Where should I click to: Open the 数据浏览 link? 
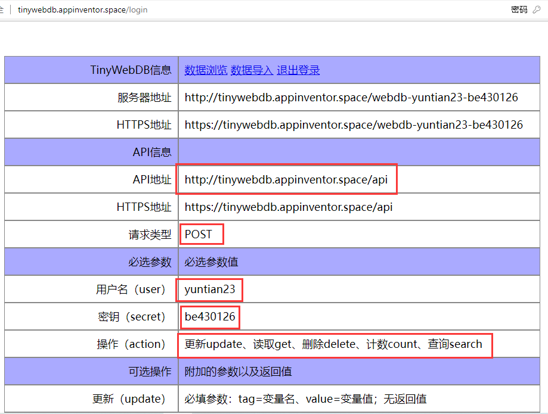click(x=206, y=70)
